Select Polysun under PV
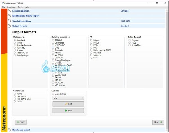 pyautogui.click(x=91, y=40)
